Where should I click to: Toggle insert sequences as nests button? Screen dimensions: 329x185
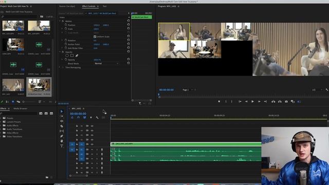coord(72,118)
